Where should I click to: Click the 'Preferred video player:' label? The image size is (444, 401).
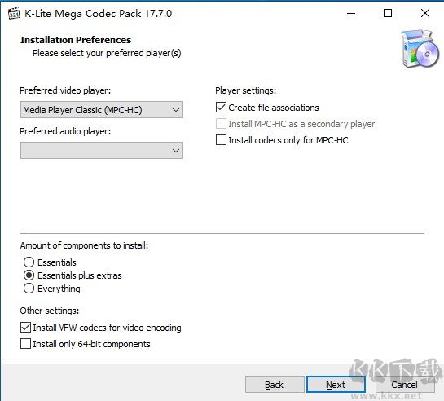pos(65,90)
